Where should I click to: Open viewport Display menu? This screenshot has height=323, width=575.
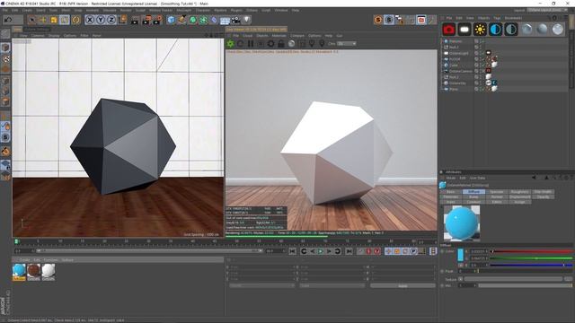click(54, 36)
